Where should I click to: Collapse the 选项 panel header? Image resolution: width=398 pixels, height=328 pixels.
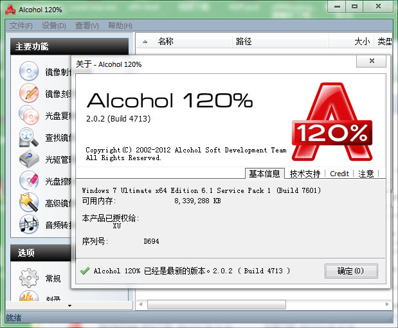click(x=41, y=253)
